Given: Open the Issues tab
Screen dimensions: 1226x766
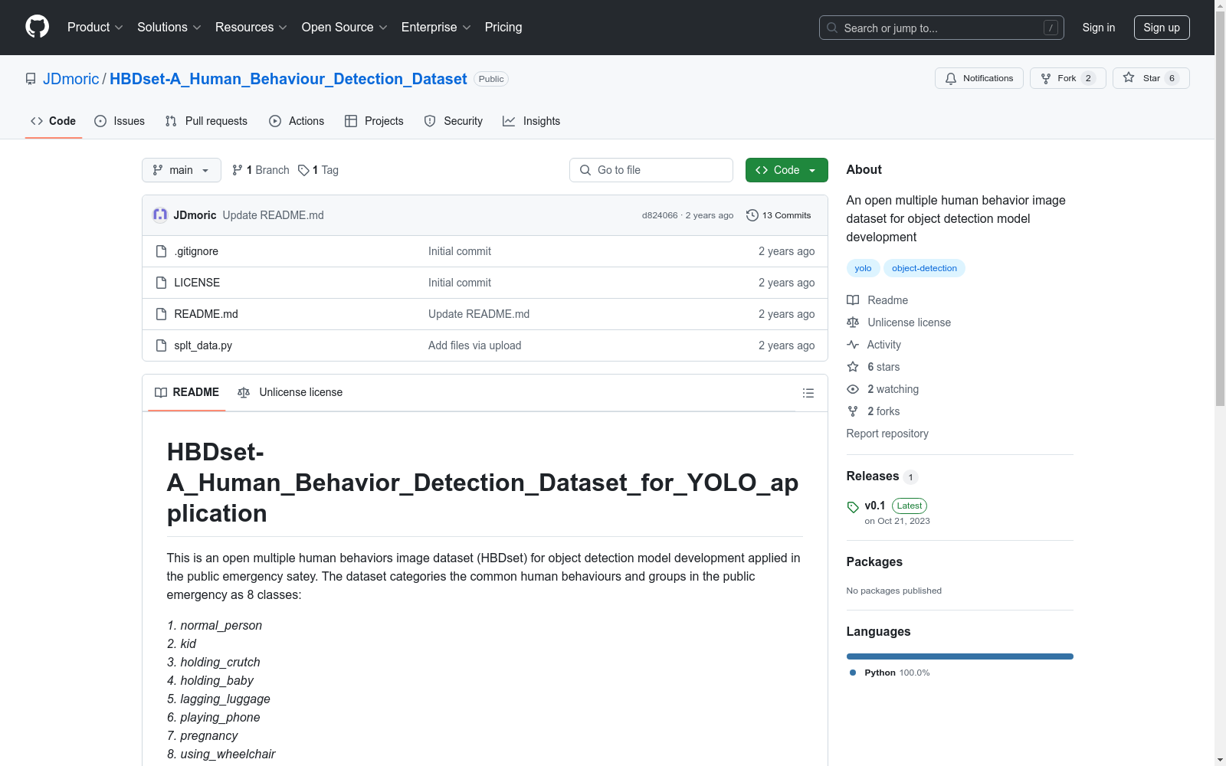Looking at the screenshot, I should pos(120,121).
